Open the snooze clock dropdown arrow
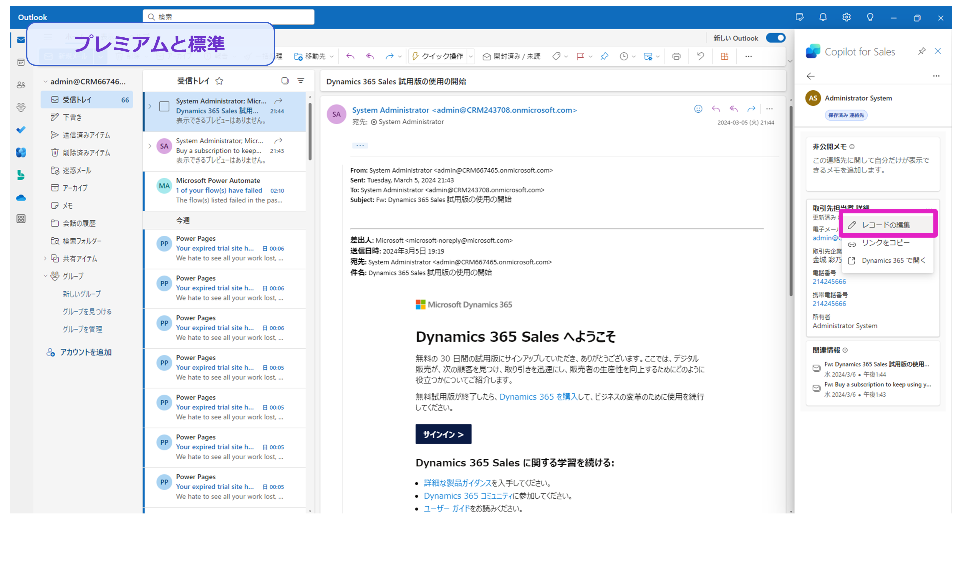 [x=634, y=57]
